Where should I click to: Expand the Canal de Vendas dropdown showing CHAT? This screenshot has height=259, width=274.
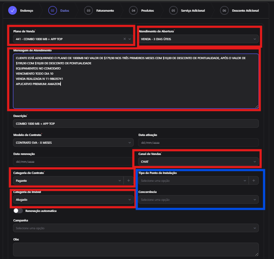(198, 161)
